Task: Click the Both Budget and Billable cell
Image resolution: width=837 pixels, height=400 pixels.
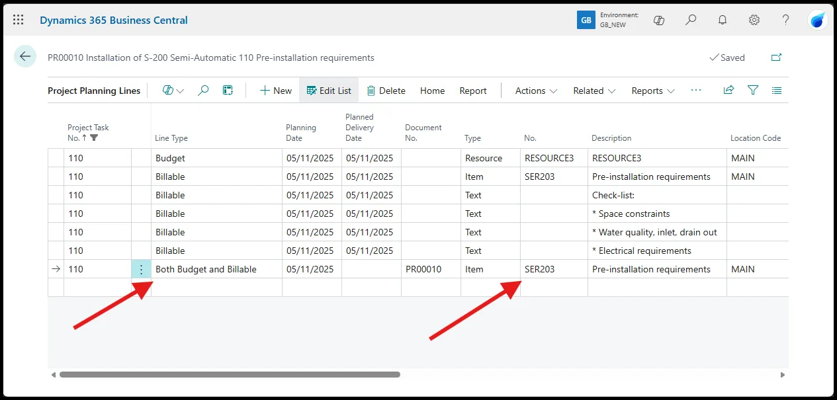Action: (217, 269)
